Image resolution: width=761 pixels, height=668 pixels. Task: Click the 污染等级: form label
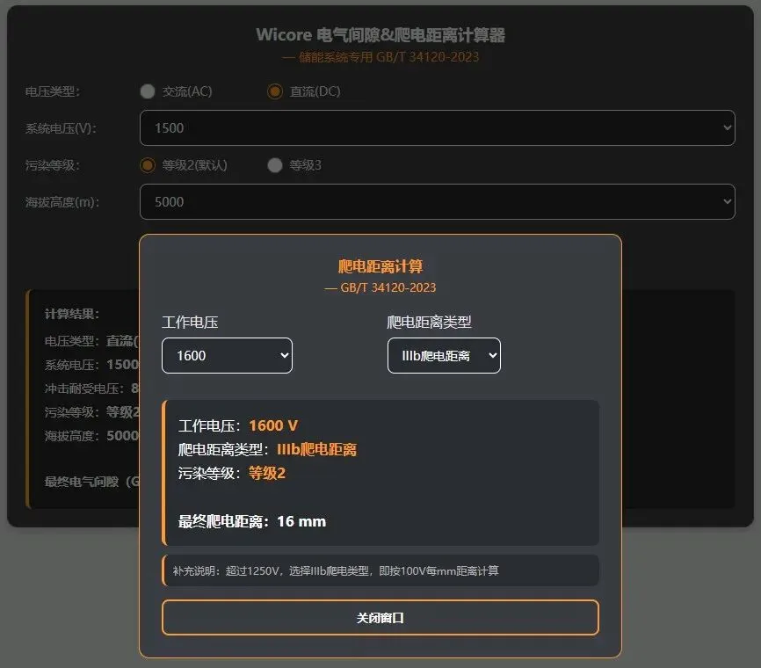click(53, 165)
